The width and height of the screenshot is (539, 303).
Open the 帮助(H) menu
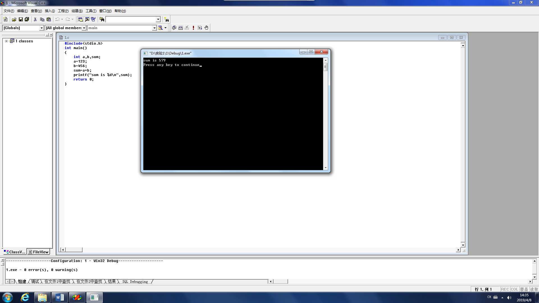point(120,11)
